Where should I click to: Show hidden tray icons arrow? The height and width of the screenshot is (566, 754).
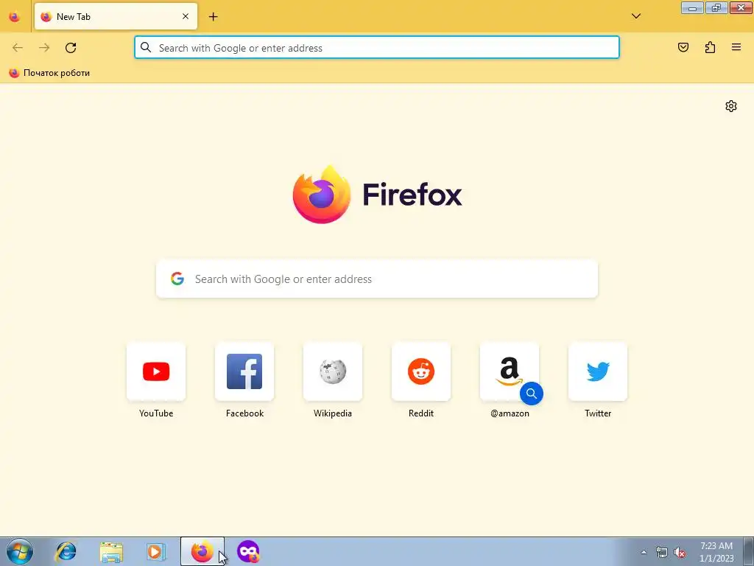644,552
